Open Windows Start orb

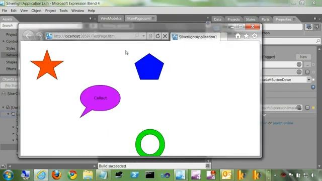point(9,175)
